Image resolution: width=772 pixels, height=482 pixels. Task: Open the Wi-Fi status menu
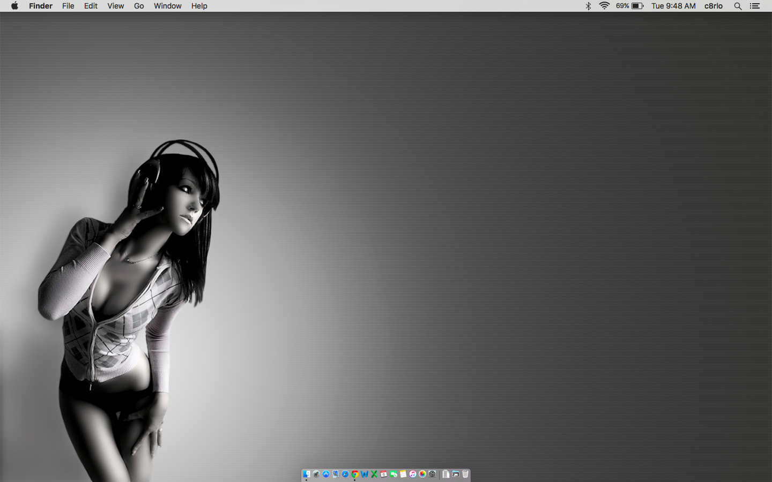point(604,6)
